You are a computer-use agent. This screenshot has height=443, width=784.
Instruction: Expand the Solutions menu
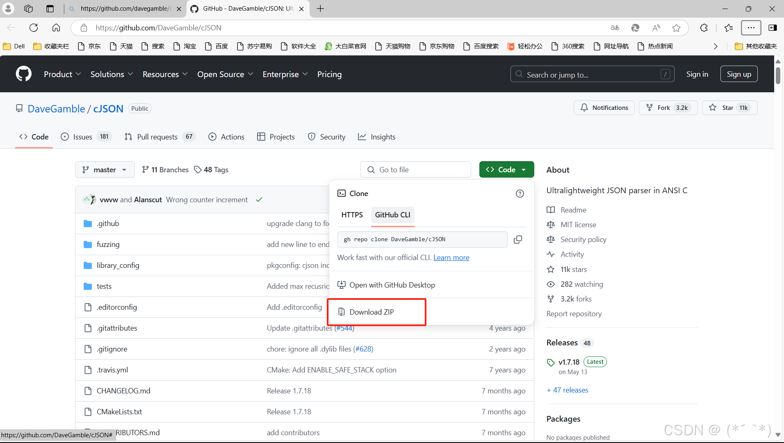(x=112, y=74)
